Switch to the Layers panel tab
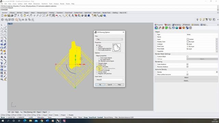This screenshot has height=123, width=219. (168, 25)
